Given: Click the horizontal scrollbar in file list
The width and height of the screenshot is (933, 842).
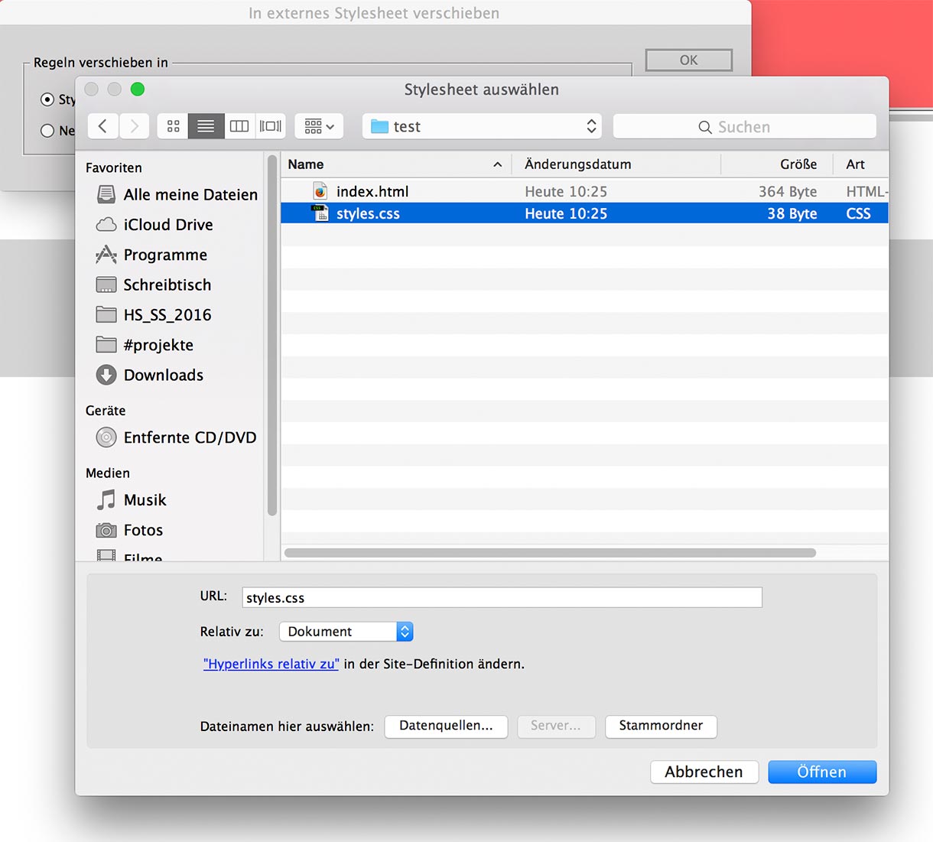Looking at the screenshot, I should coord(549,553).
